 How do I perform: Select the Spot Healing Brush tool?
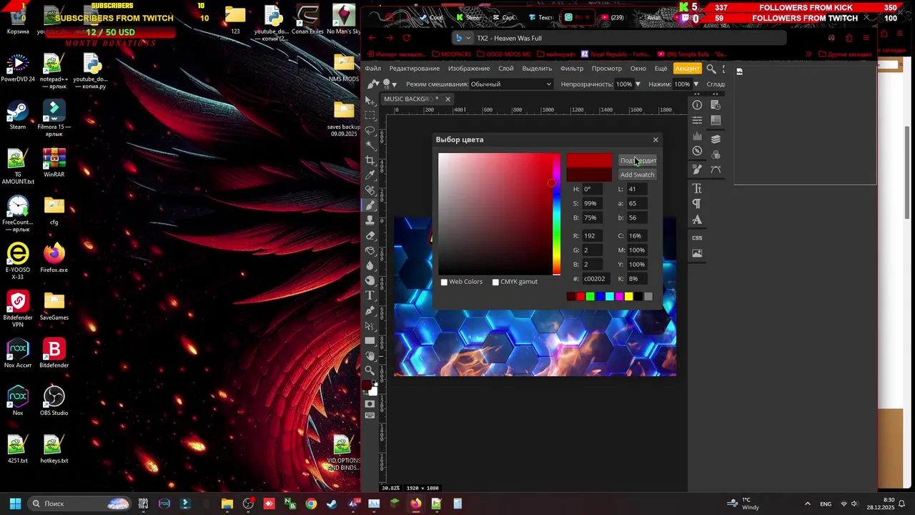pyautogui.click(x=370, y=190)
